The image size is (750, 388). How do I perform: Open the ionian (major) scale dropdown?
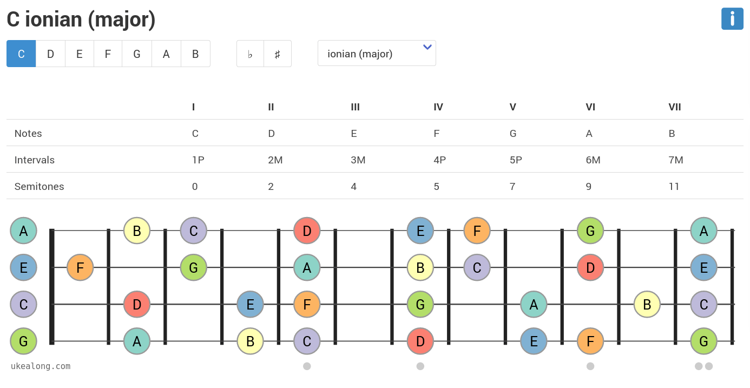(377, 53)
